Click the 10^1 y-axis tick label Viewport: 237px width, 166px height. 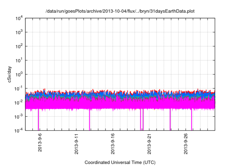pos(19,60)
